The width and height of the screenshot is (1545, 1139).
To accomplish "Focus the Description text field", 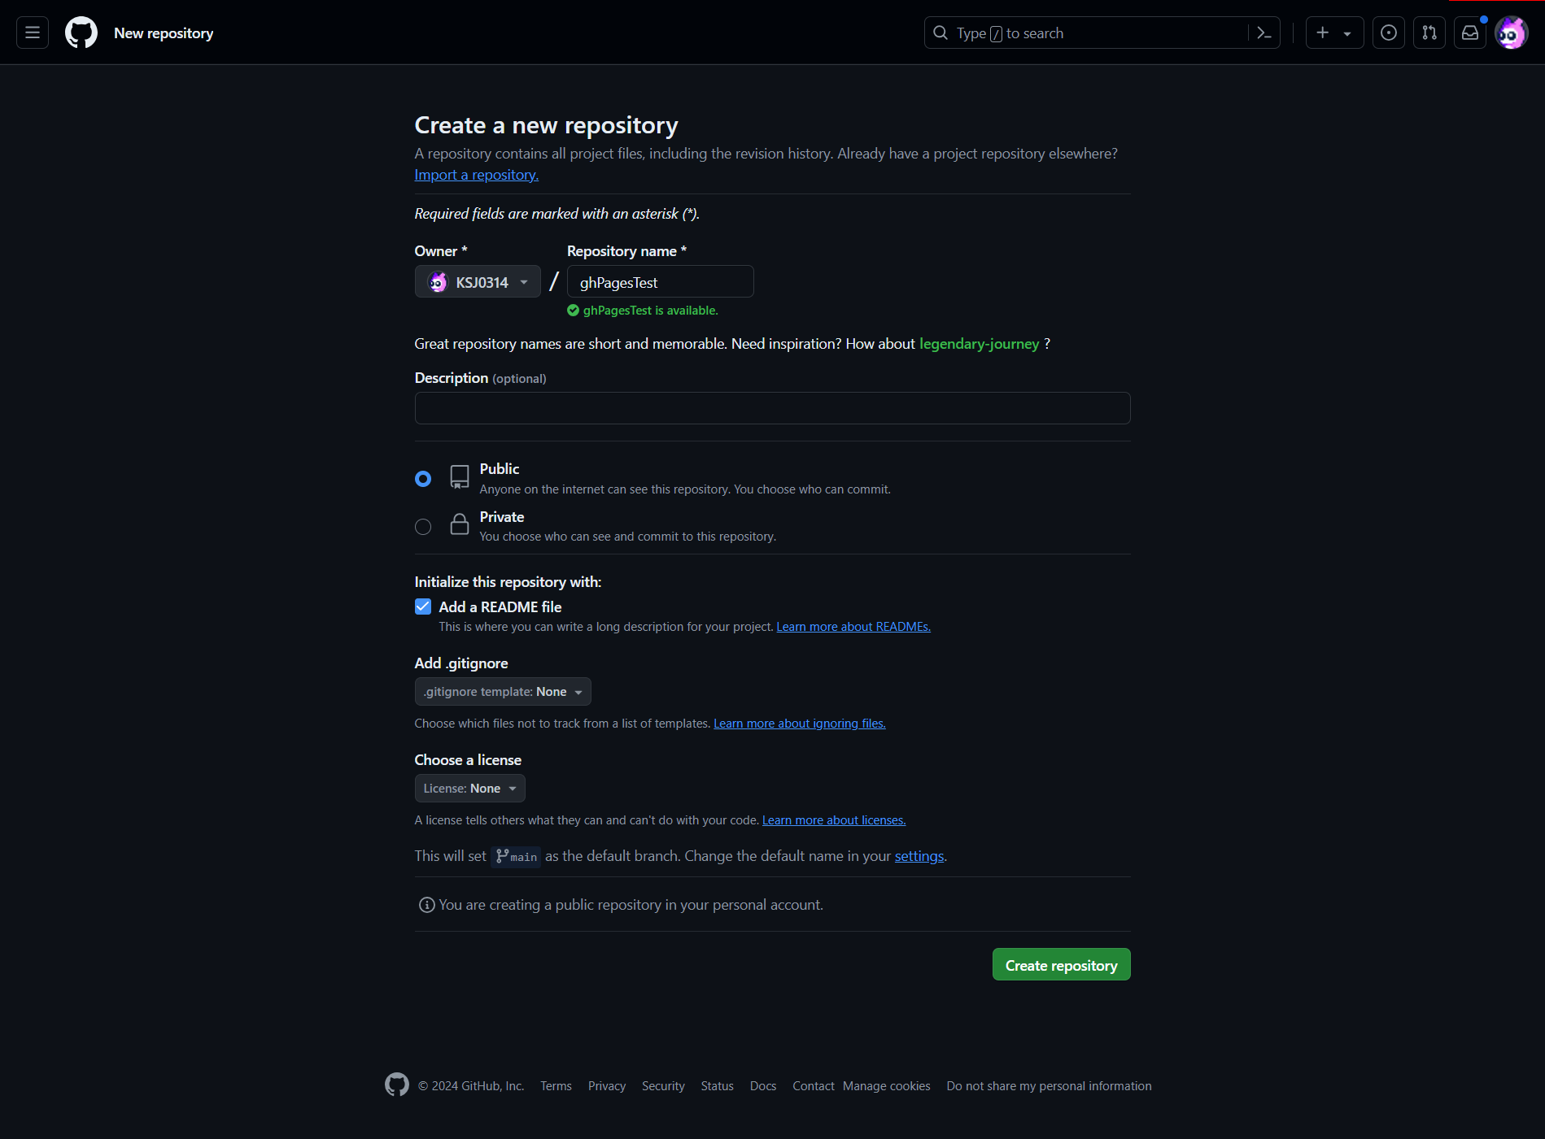I will [x=773, y=408].
